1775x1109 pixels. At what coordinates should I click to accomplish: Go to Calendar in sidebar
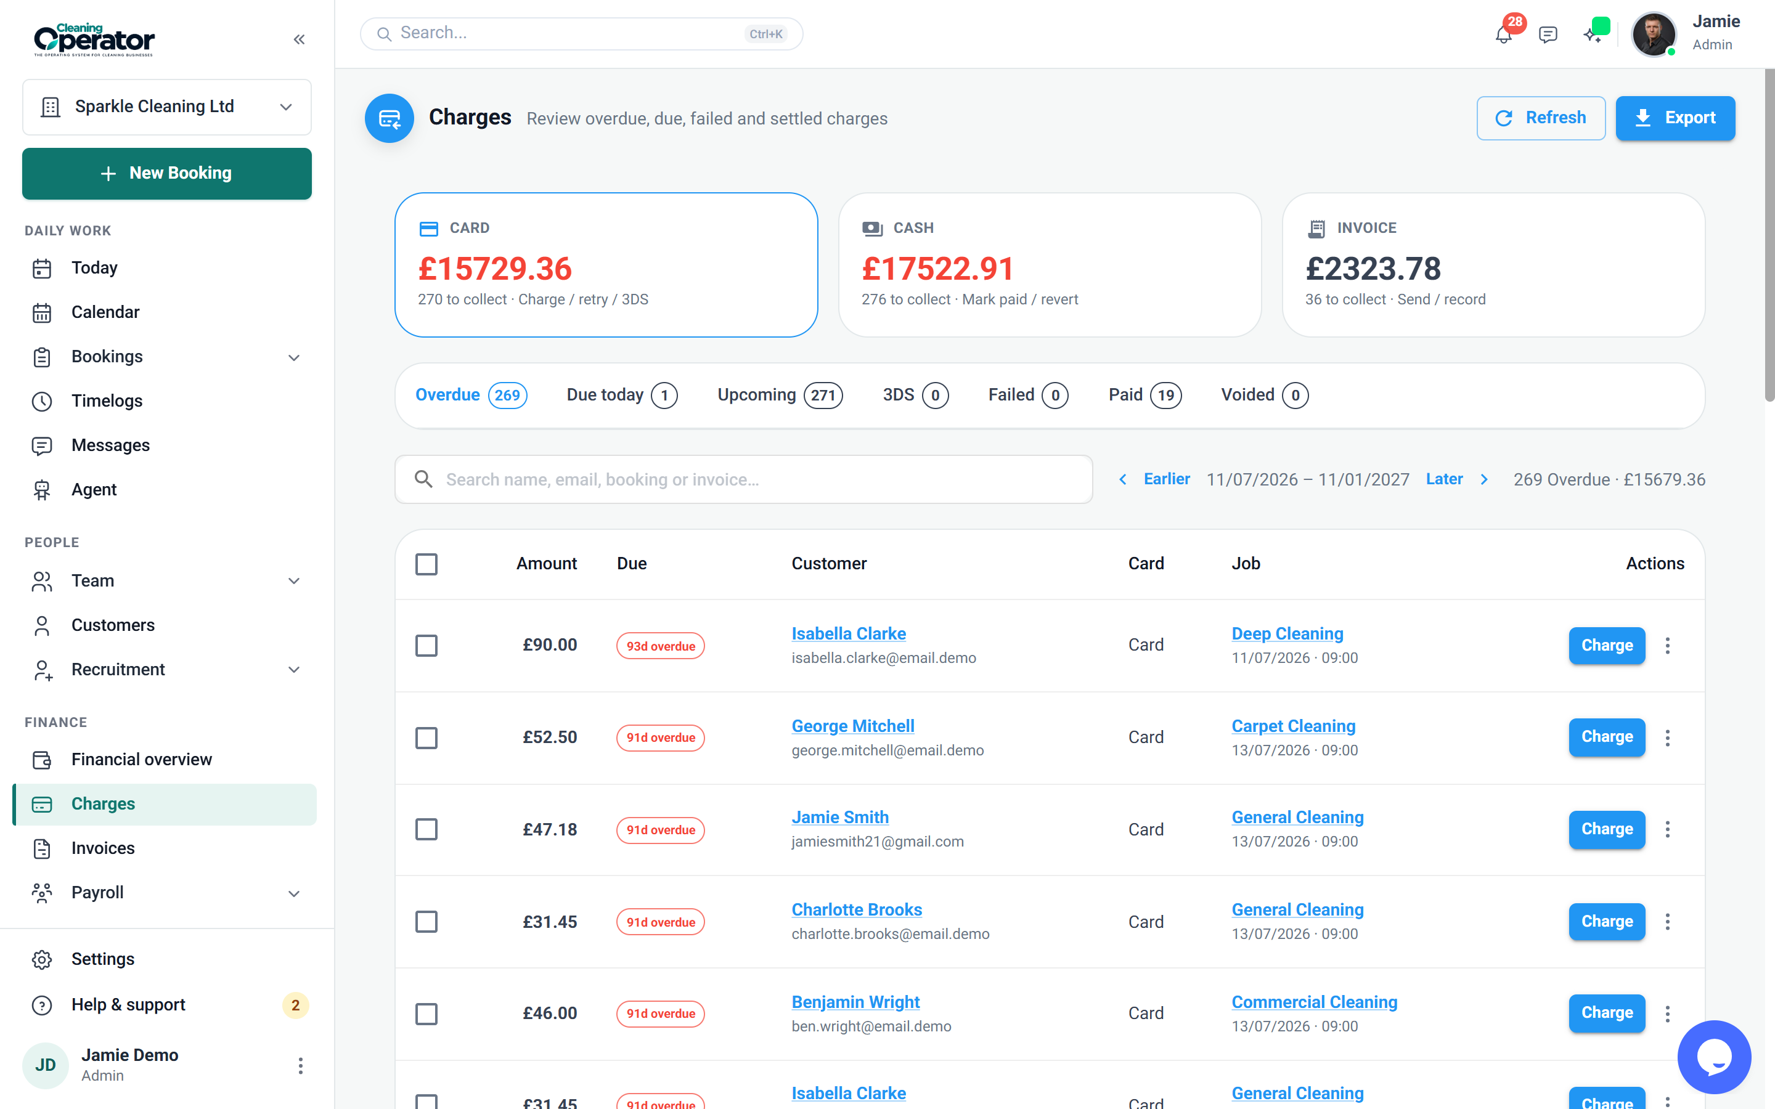coord(165,312)
